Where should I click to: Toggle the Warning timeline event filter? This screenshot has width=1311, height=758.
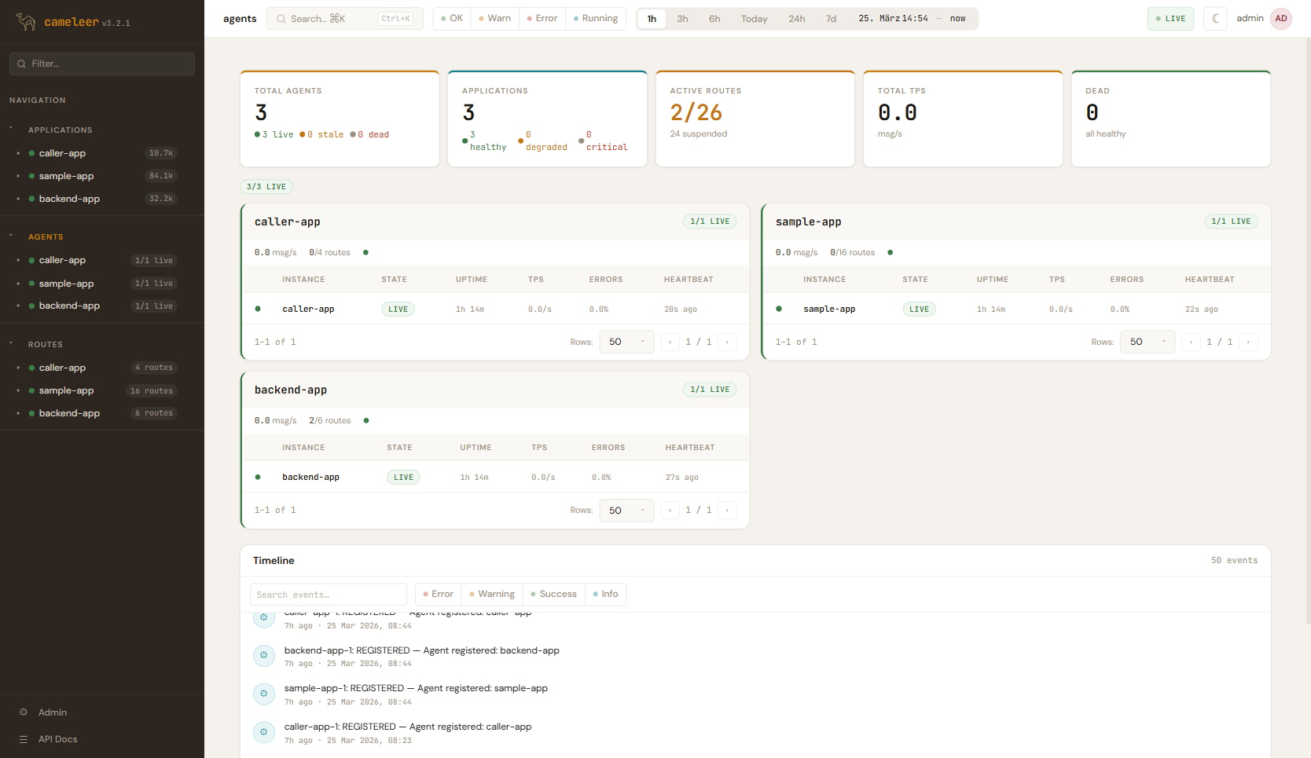(492, 595)
